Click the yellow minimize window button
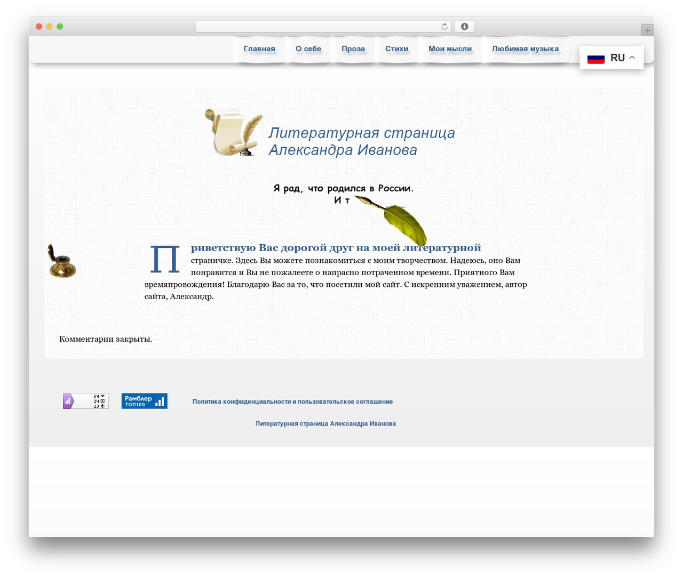Screen dimensions: 683x578 (50, 27)
